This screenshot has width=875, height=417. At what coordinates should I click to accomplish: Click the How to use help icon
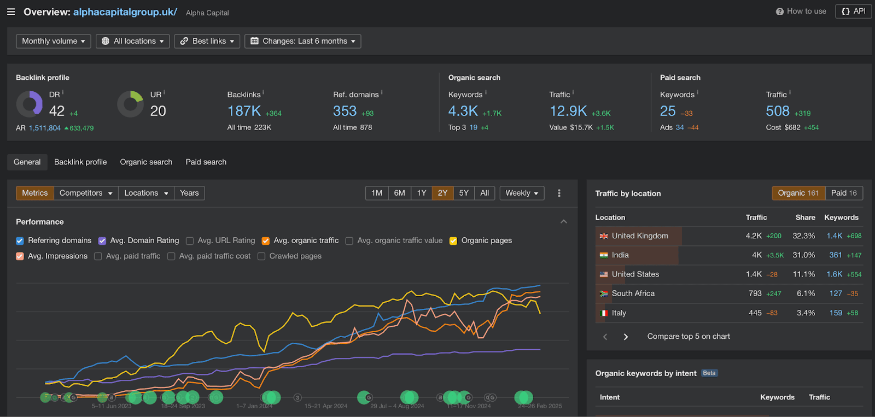[780, 11]
